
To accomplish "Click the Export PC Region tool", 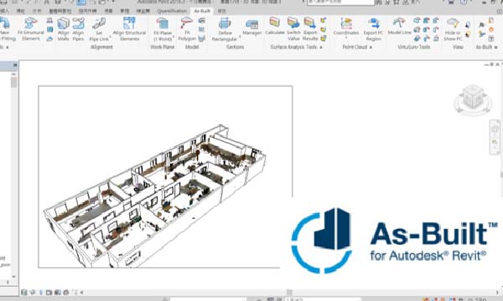I will tap(373, 29).
